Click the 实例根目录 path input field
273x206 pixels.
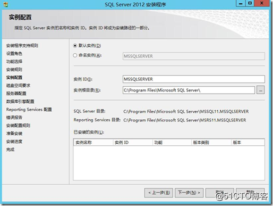point(189,90)
